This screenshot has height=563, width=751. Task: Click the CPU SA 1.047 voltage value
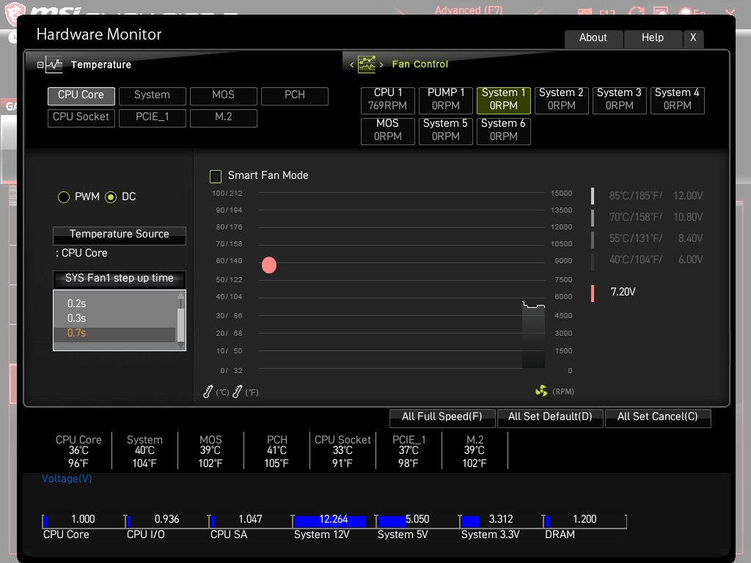[x=250, y=520]
